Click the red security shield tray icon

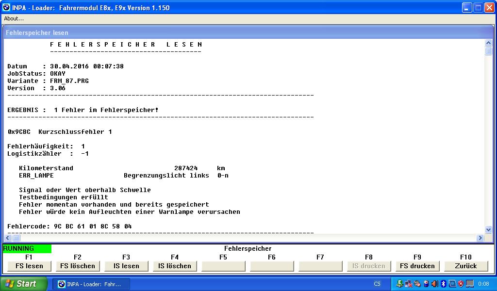[461, 284]
